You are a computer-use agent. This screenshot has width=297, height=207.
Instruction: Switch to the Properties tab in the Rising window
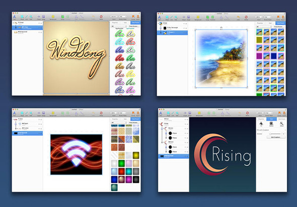click(261, 119)
